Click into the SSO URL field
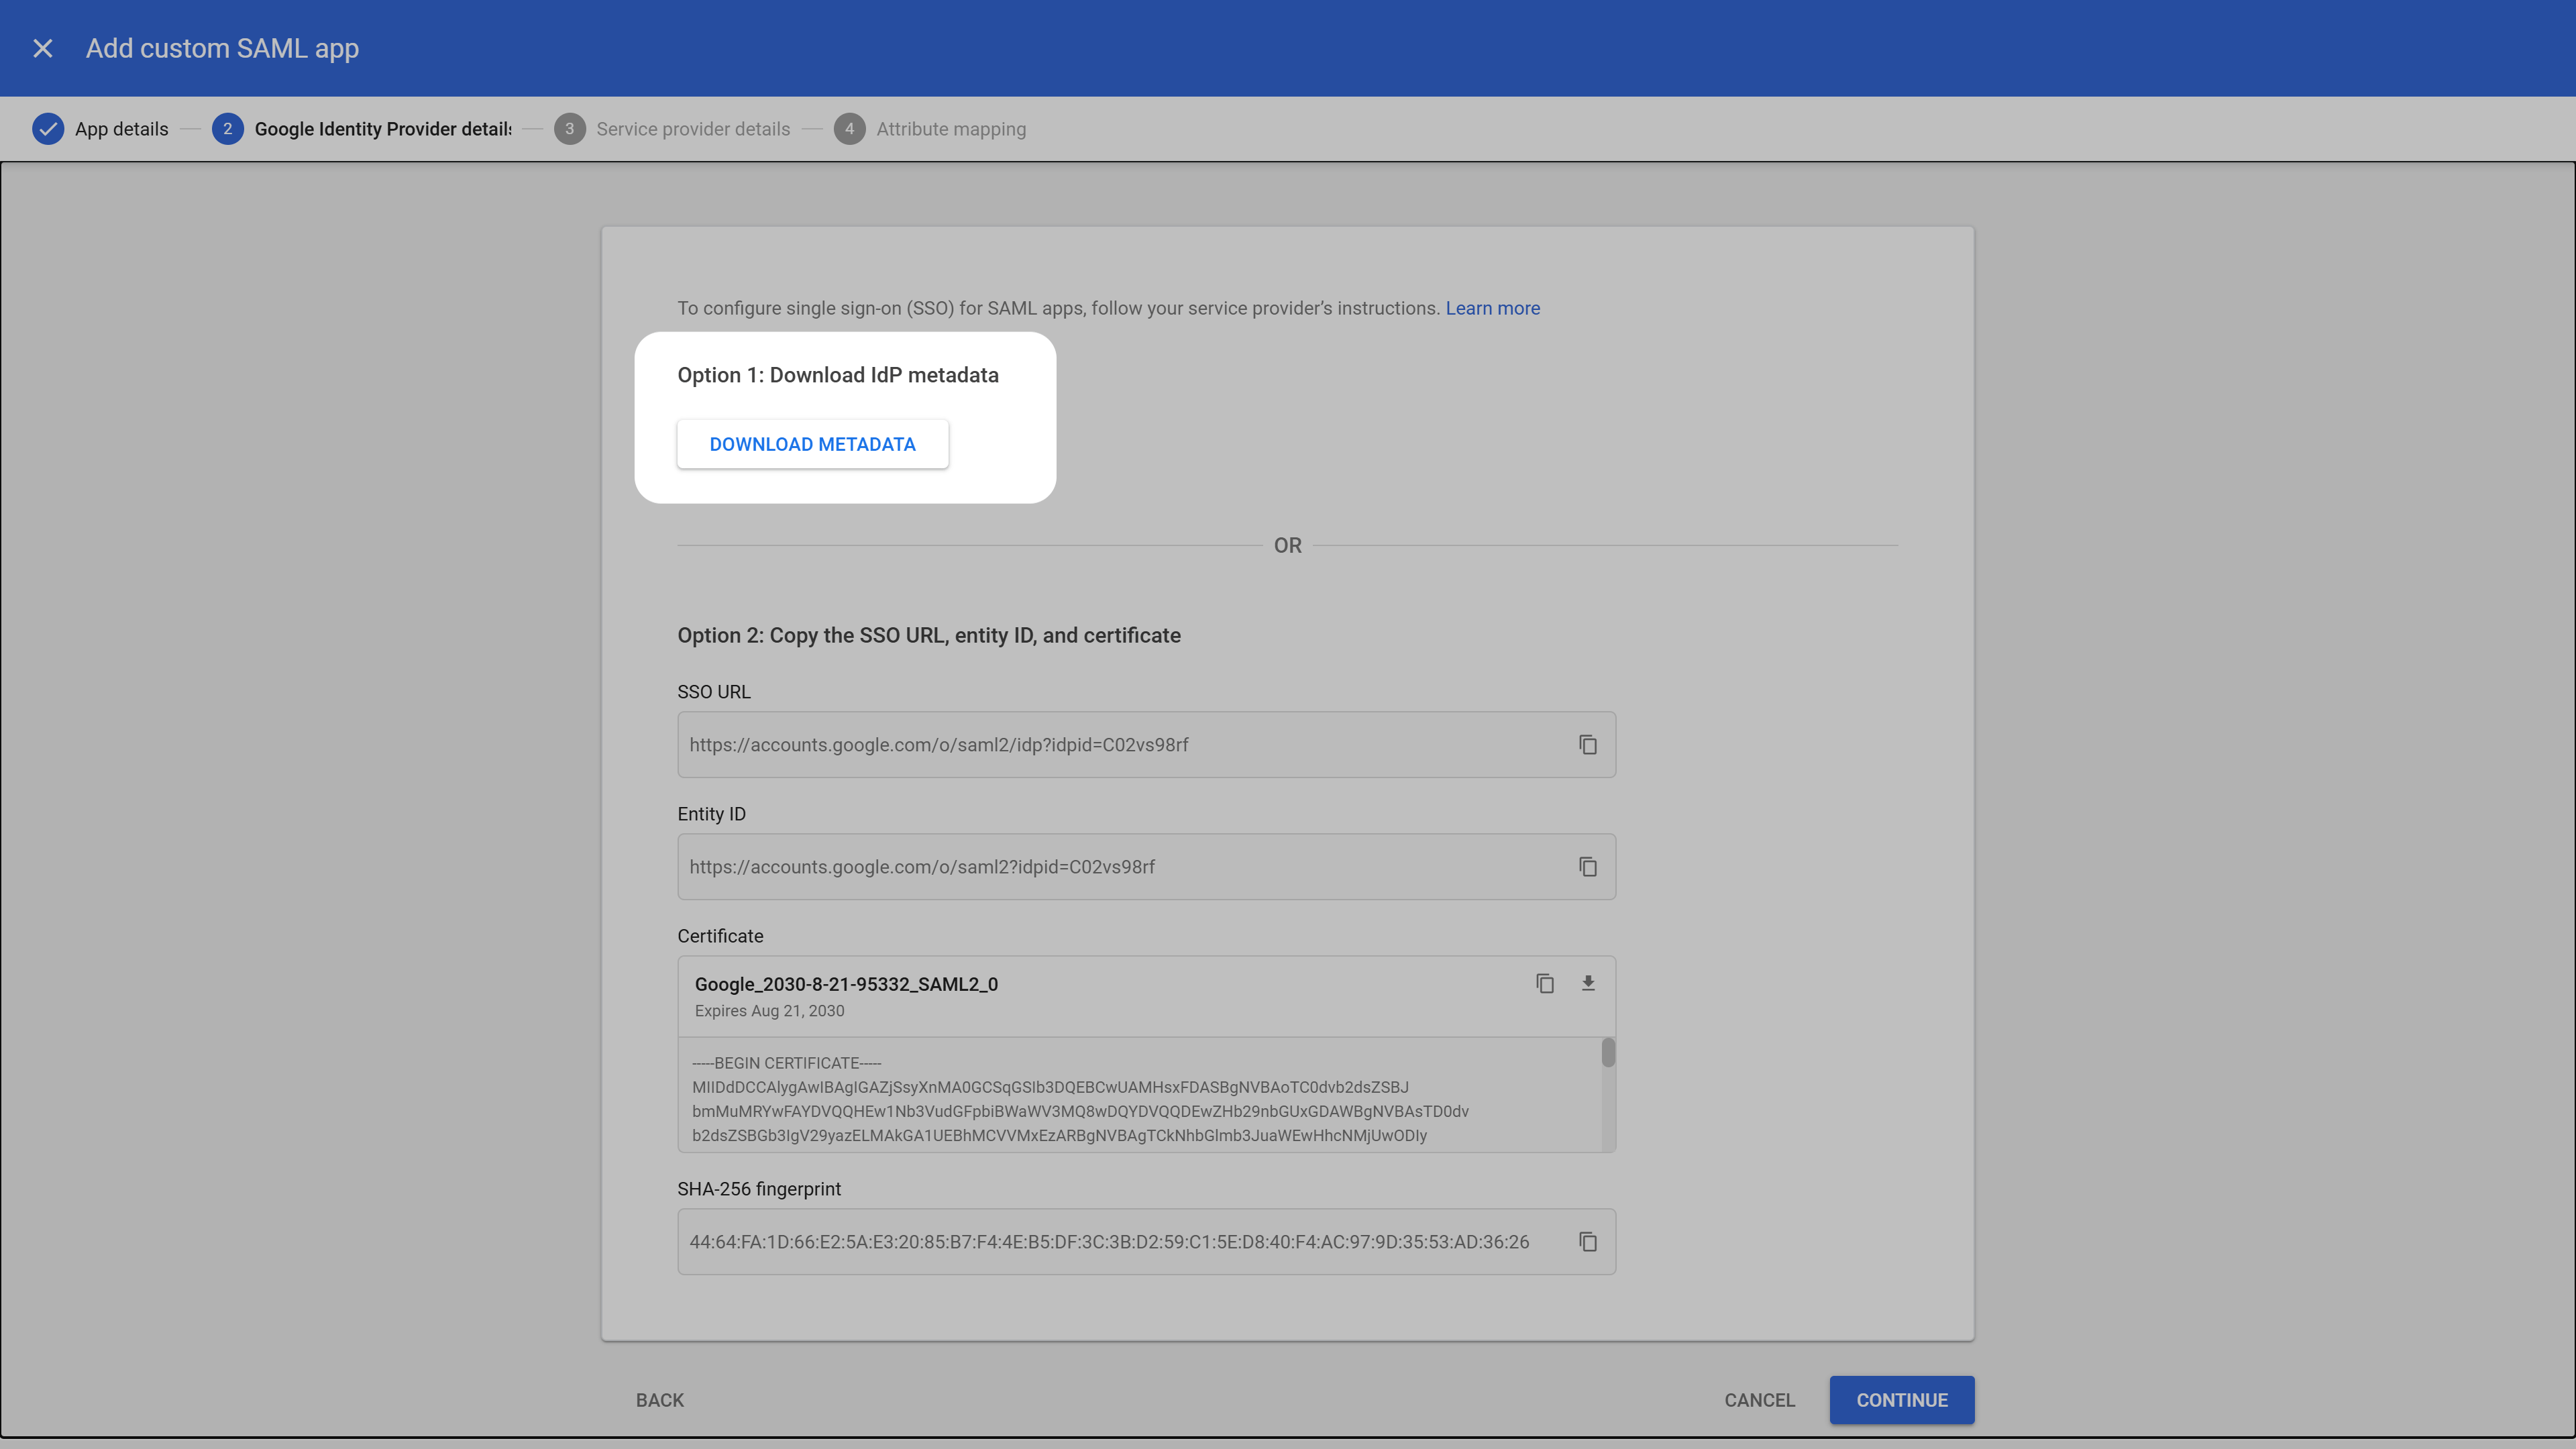This screenshot has height=1449, width=2576. pyautogui.click(x=1146, y=745)
